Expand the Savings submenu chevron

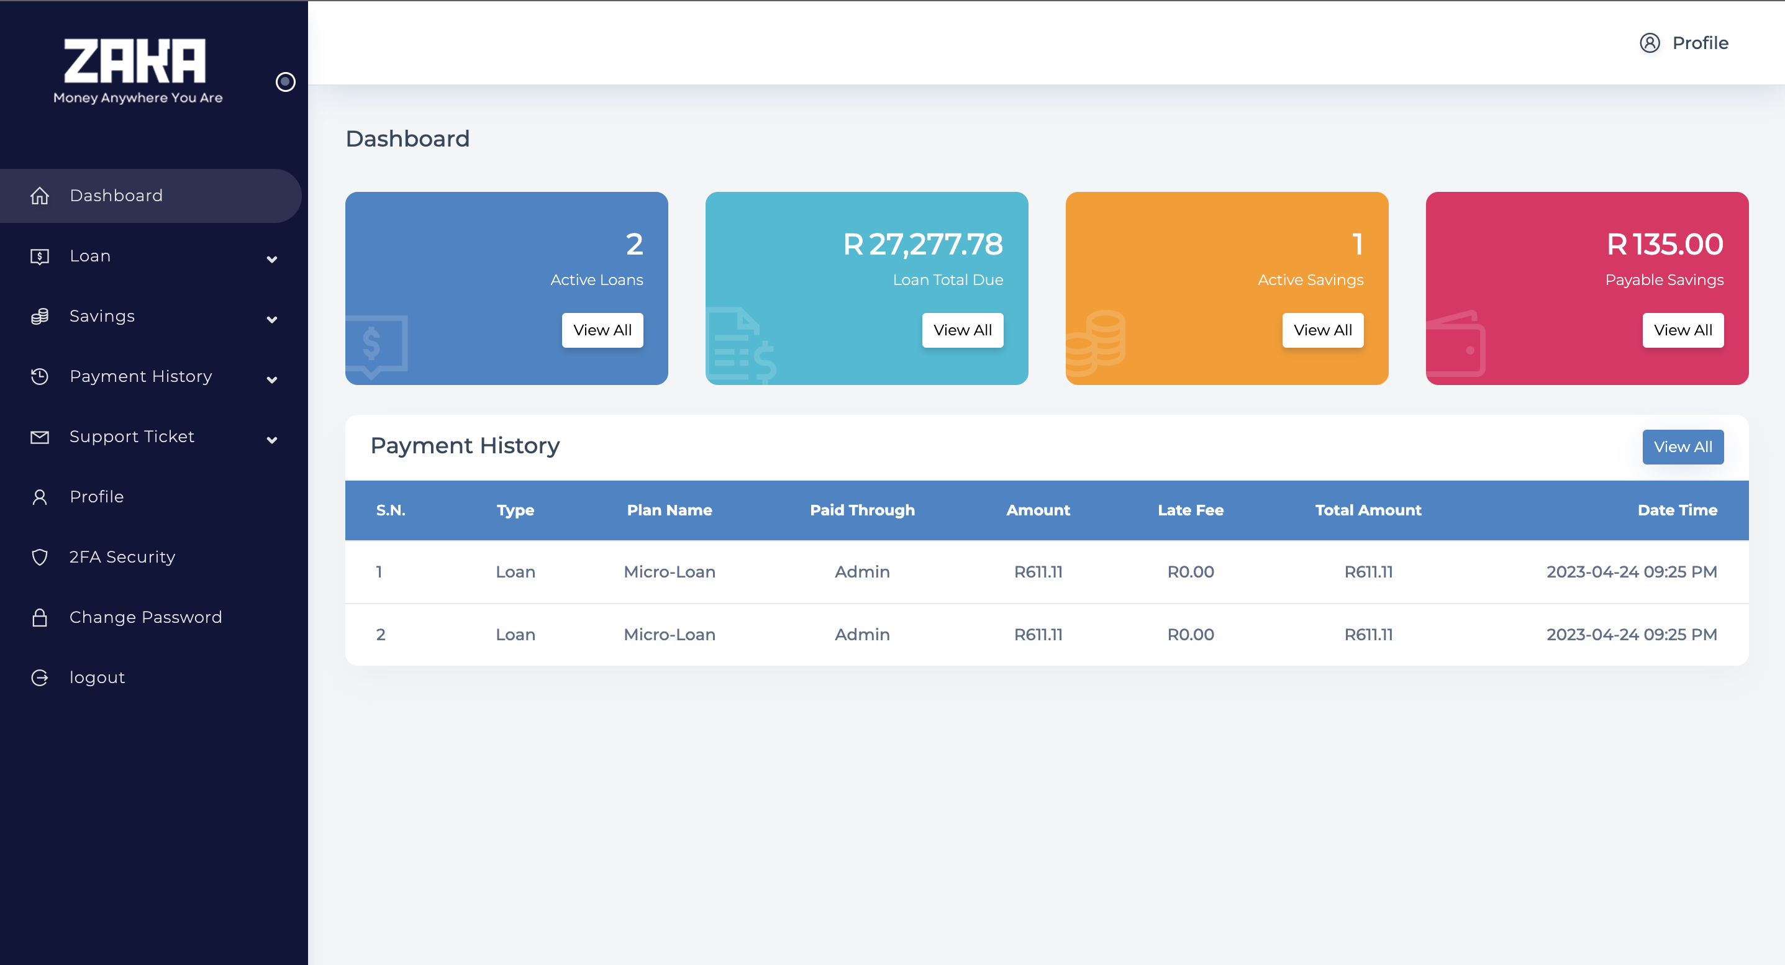(x=272, y=319)
